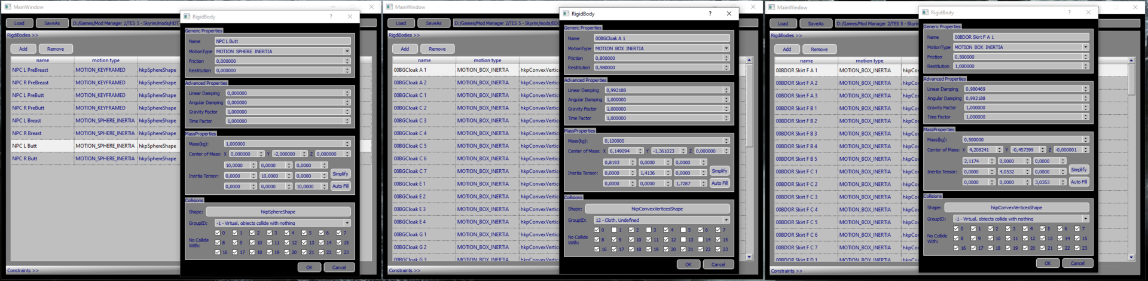Click the help question mark in NPC L Butt dialog
The image size is (1148, 281).
coord(331,17)
